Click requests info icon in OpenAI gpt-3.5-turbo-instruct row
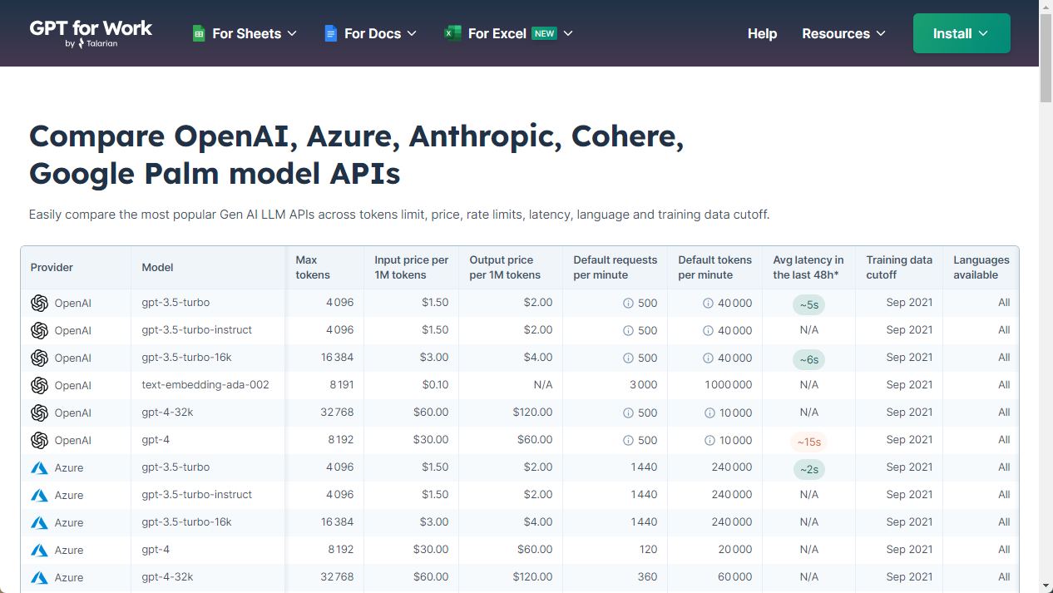This screenshot has height=593, width=1053. coord(628,331)
